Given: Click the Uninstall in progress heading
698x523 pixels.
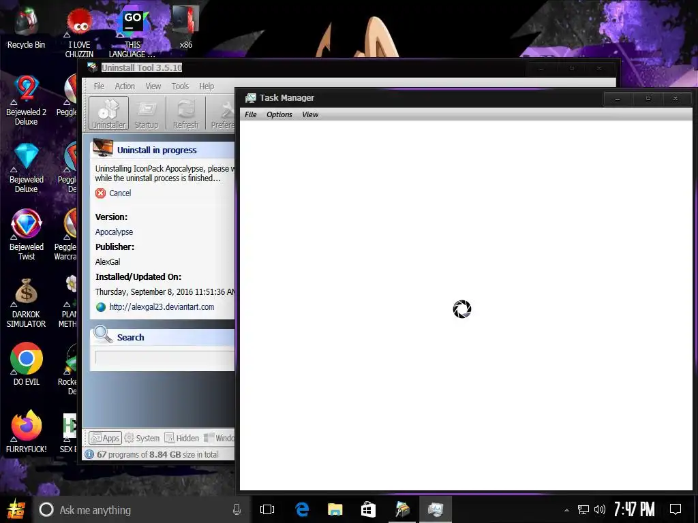Looking at the screenshot, I should (x=157, y=150).
